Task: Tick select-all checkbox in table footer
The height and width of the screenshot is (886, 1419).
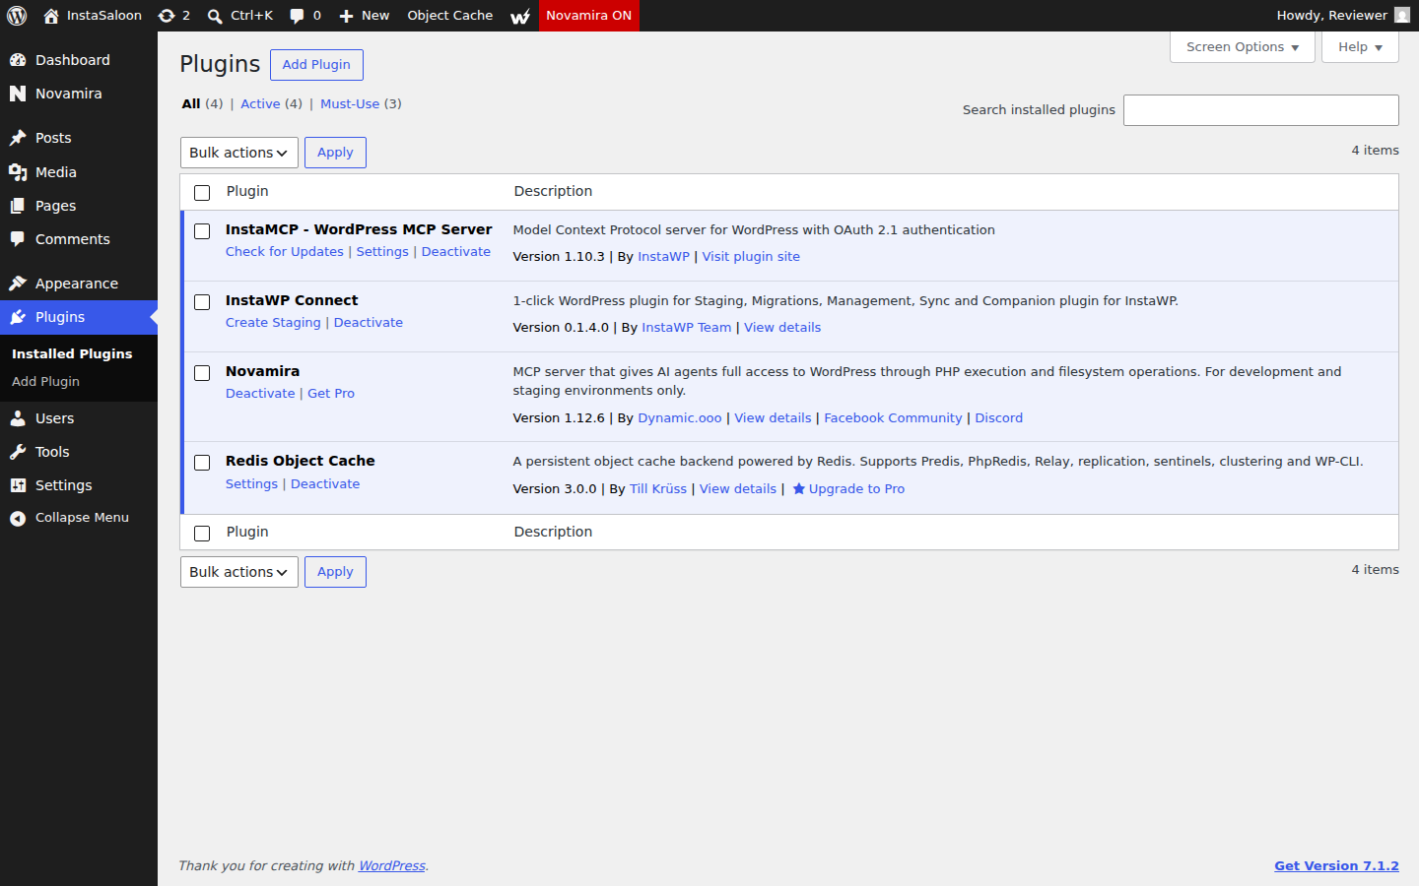Action: (202, 534)
